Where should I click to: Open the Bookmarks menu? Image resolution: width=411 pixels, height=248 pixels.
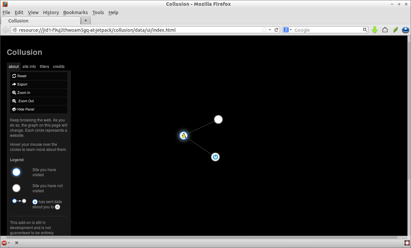pyautogui.click(x=75, y=12)
